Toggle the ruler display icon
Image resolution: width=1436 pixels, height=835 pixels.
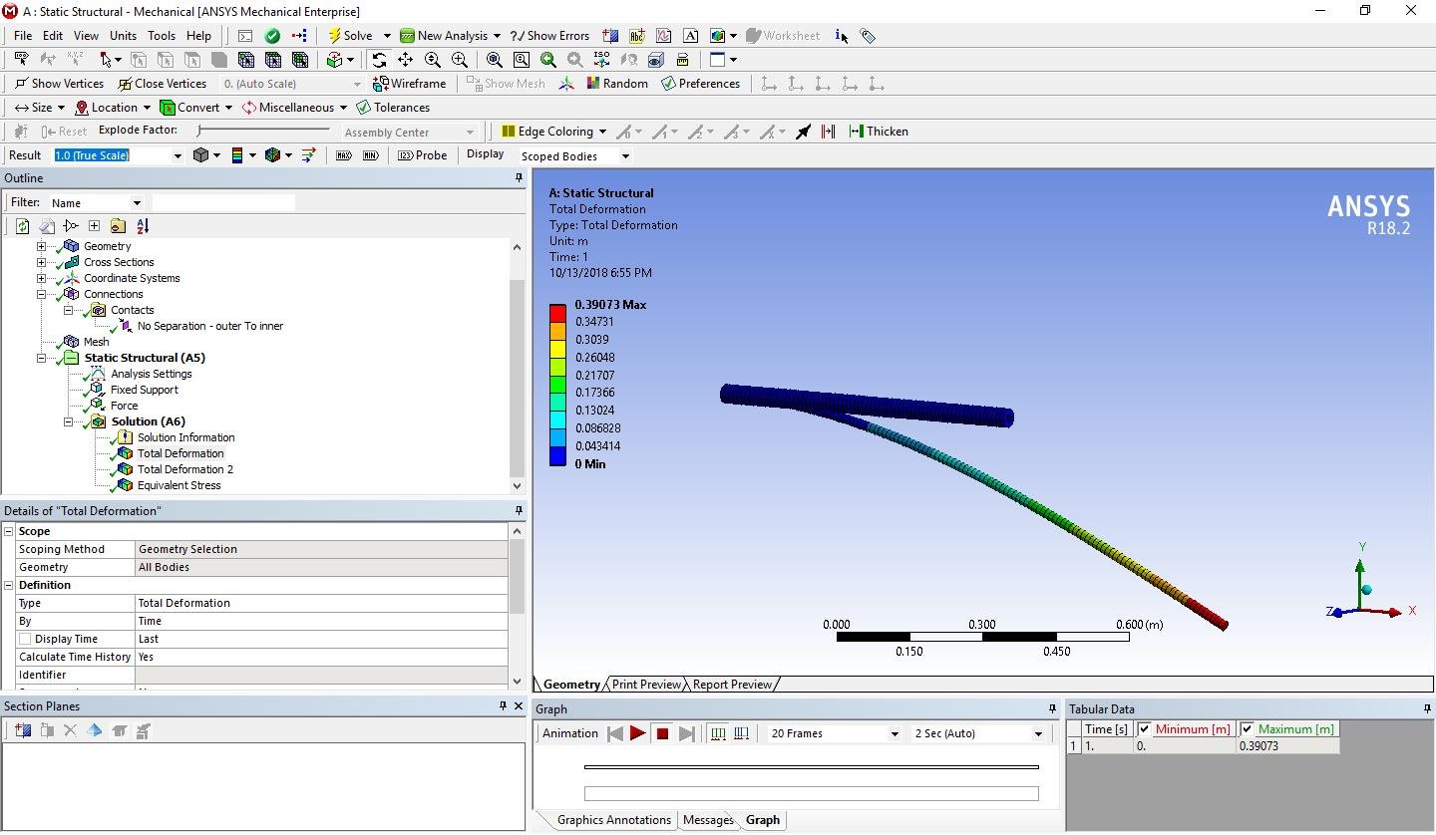pyautogui.click(x=682, y=60)
